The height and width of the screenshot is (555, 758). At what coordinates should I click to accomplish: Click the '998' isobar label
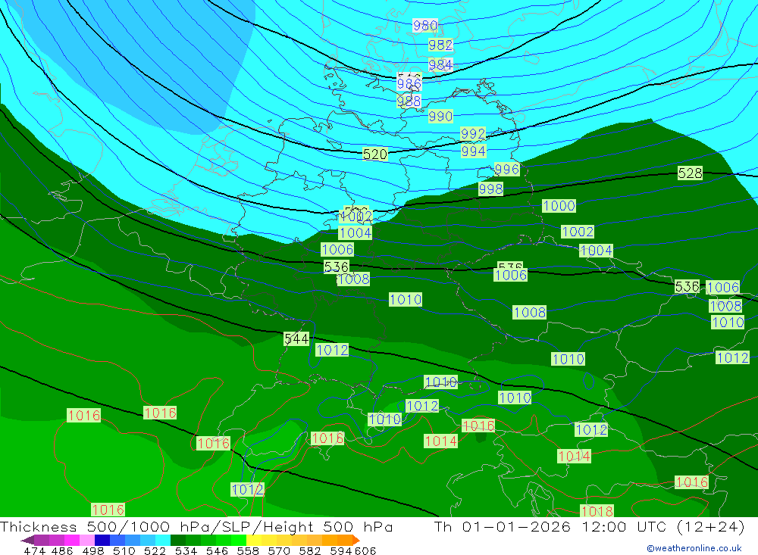[x=490, y=189]
